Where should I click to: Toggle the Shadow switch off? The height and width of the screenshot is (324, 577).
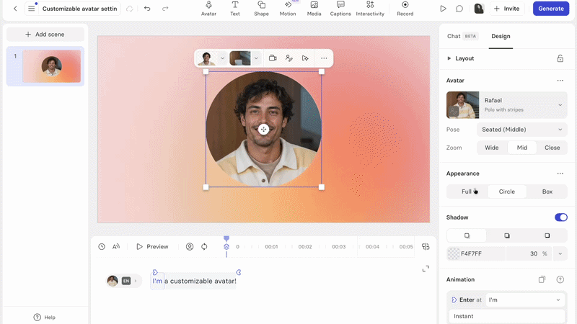click(561, 217)
